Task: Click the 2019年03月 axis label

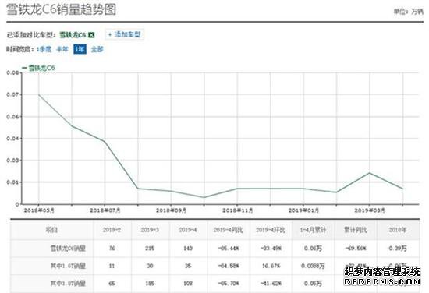Action: (370, 210)
